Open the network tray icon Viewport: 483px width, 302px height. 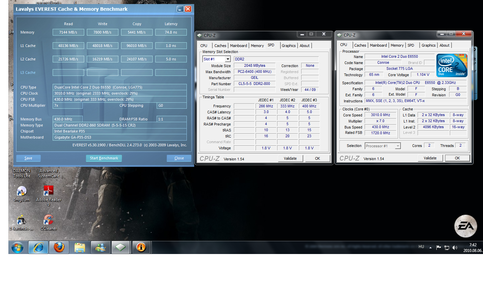click(447, 248)
